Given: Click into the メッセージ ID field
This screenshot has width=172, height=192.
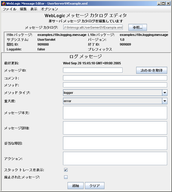Looking at the screenshot, I should click(x=93, y=70).
